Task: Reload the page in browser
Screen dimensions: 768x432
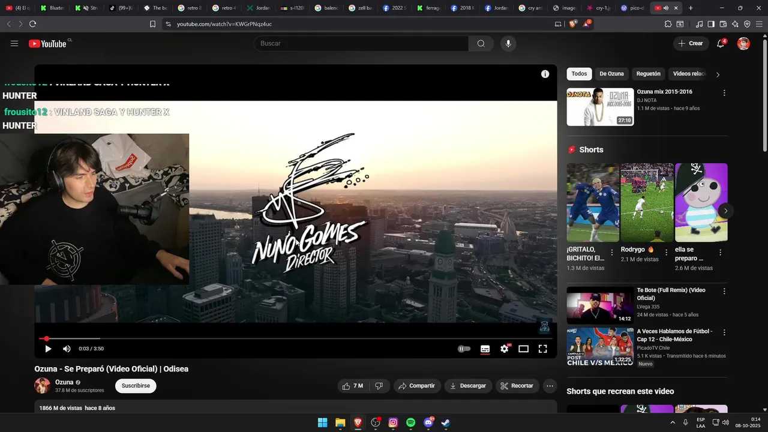Action: click(x=32, y=24)
